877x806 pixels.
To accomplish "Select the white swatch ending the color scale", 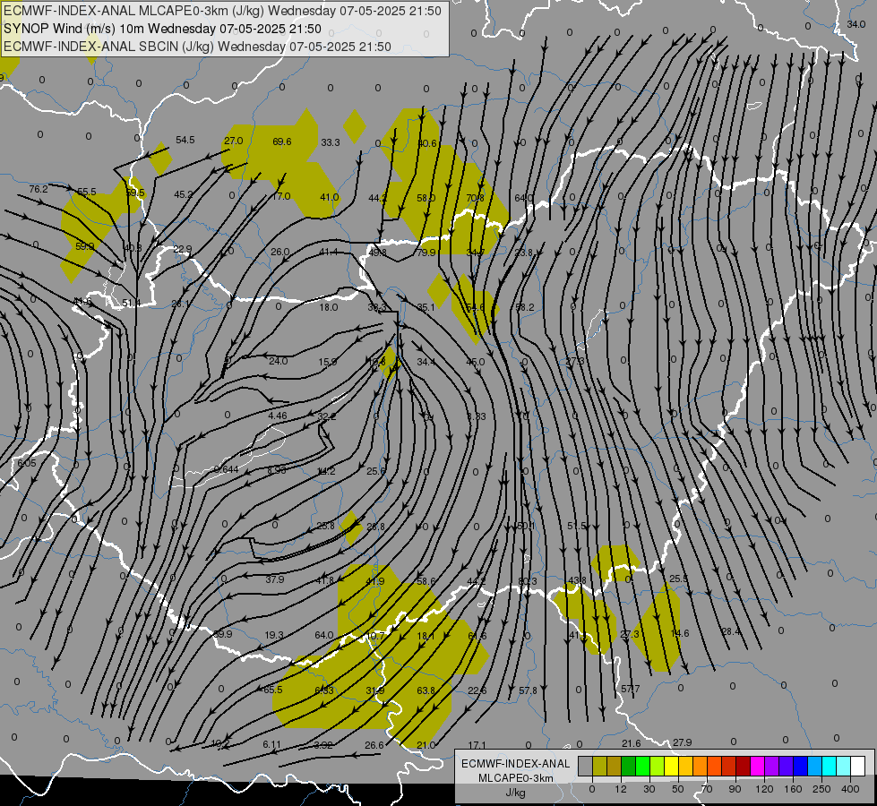I will point(857,766).
